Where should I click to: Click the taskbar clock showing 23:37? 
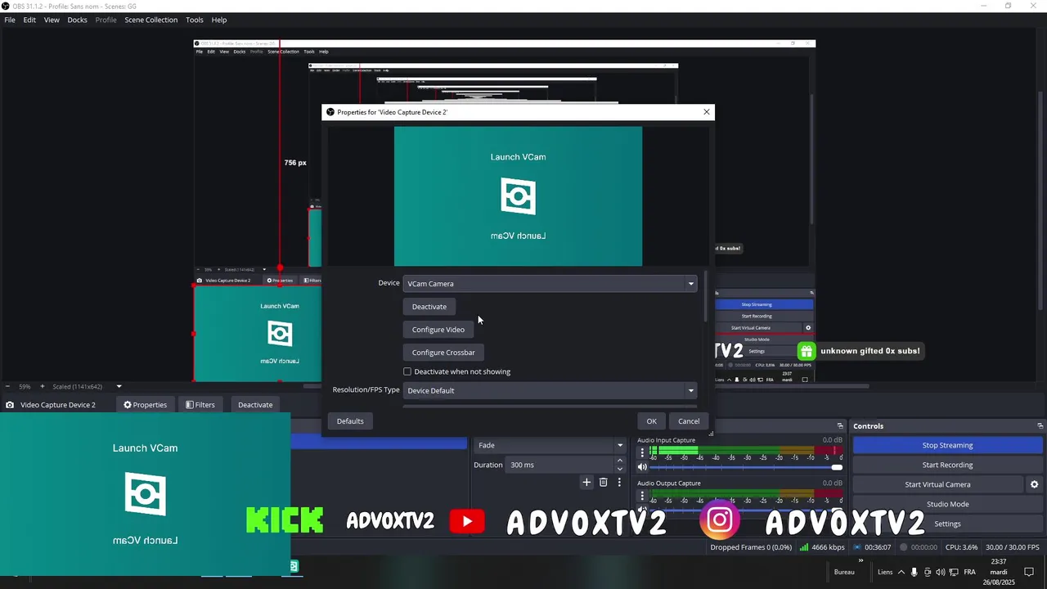tap(999, 572)
